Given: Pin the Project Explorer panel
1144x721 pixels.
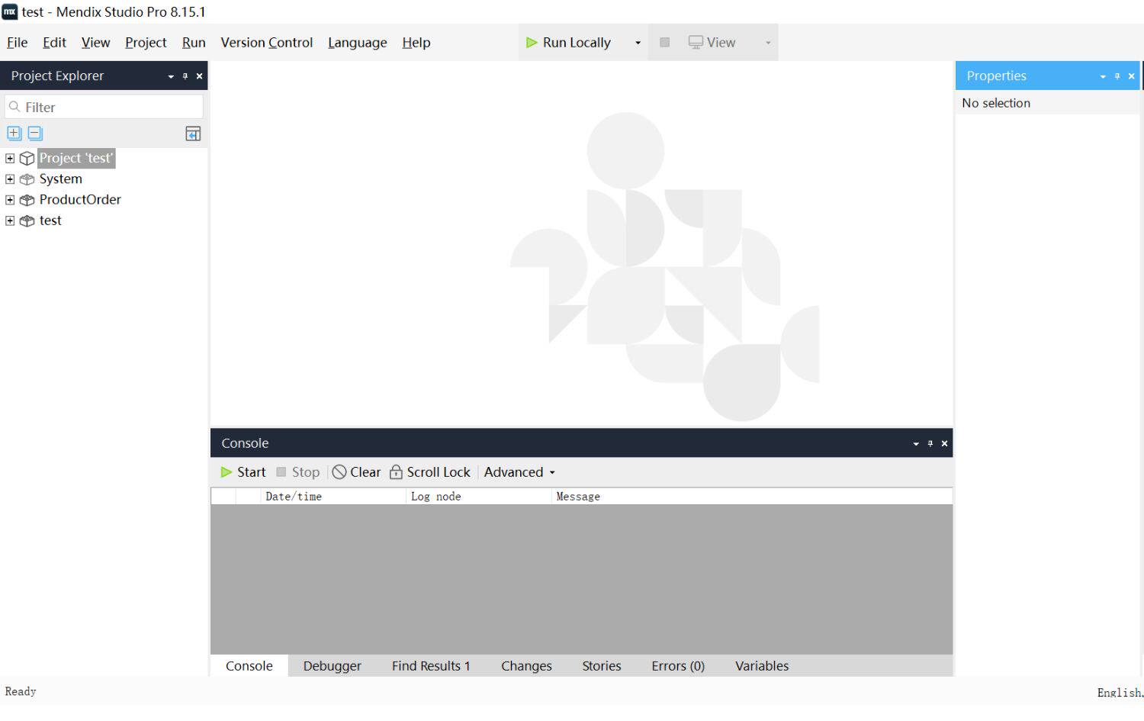Looking at the screenshot, I should coord(185,76).
